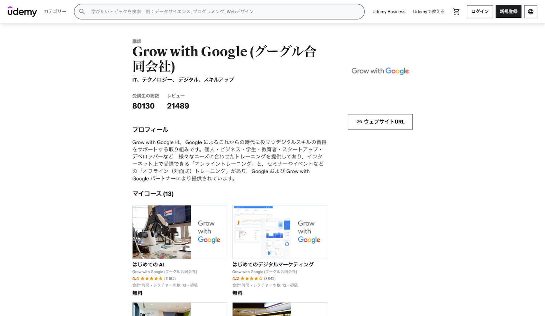Viewport: 545px width, 316px height.
Task: Open はじめての AI course thumbnail
Action: click(x=179, y=232)
